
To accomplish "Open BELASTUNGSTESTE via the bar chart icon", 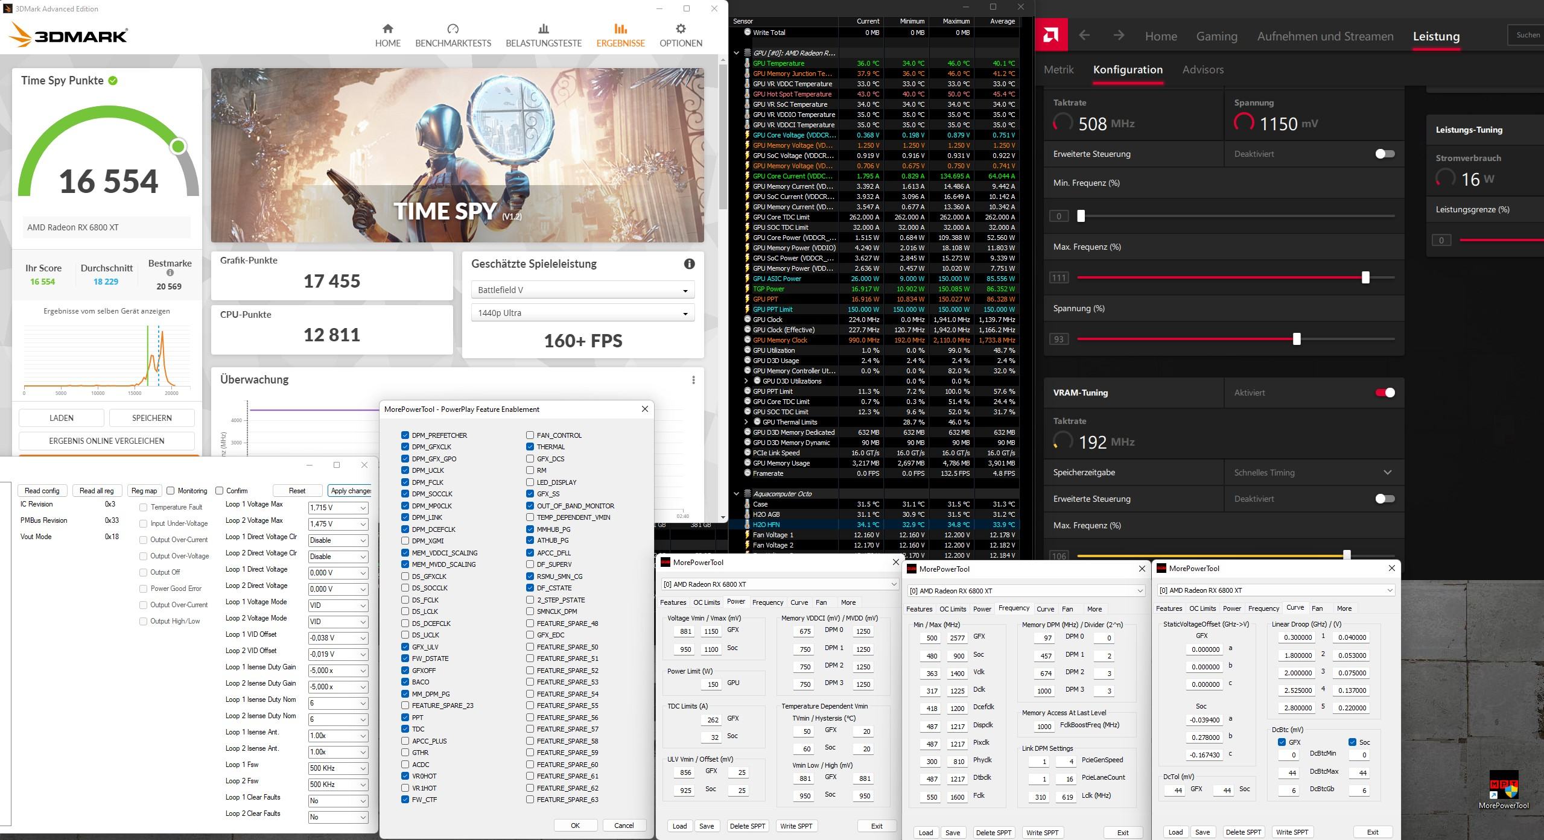I will 543,28.
